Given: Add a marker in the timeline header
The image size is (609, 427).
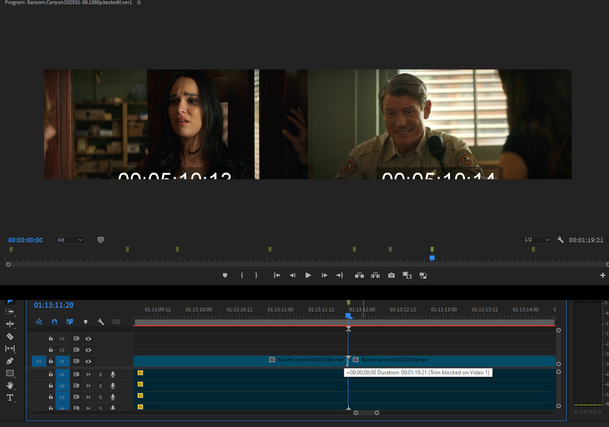Looking at the screenshot, I should (x=85, y=322).
